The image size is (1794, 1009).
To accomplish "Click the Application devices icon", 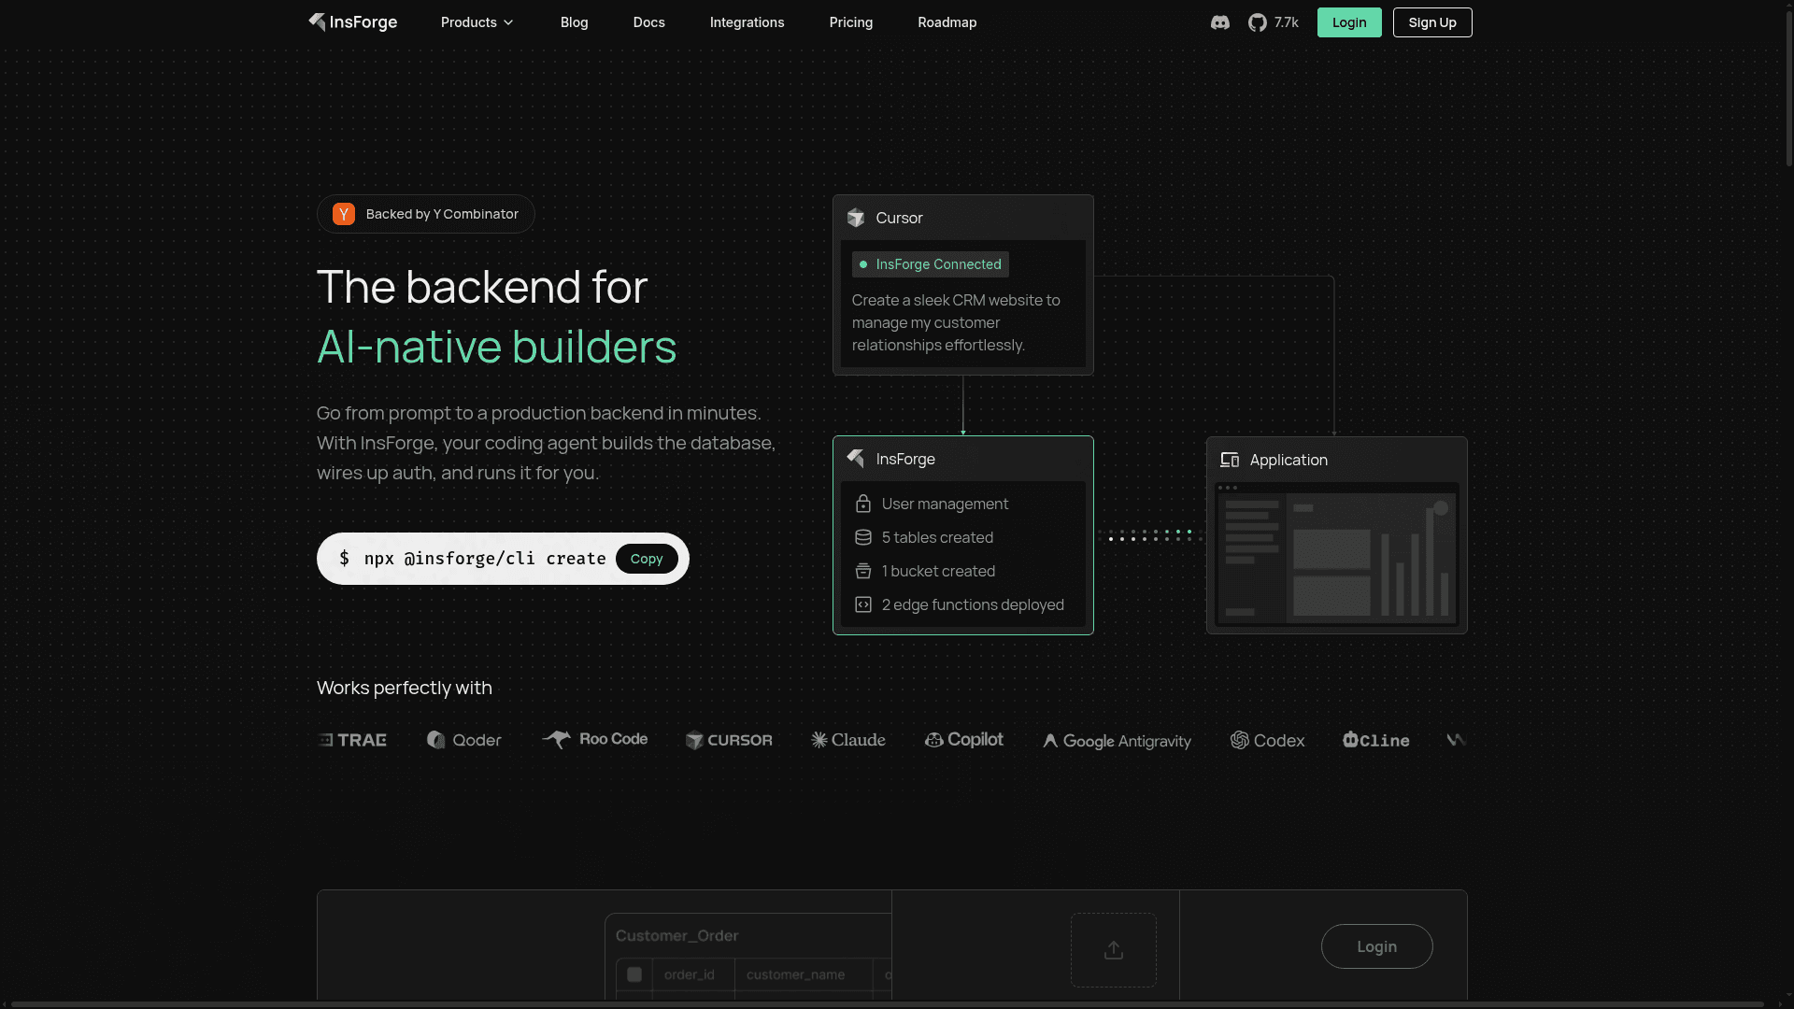I will pos(1230,460).
